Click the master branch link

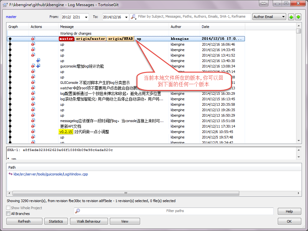click(11, 17)
